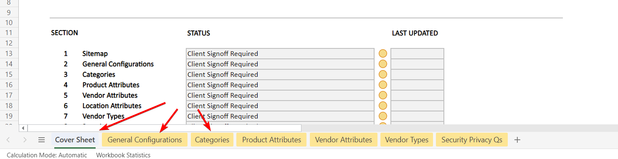
Task: Open Workbook Statistics in the status bar
Action: pos(123,155)
